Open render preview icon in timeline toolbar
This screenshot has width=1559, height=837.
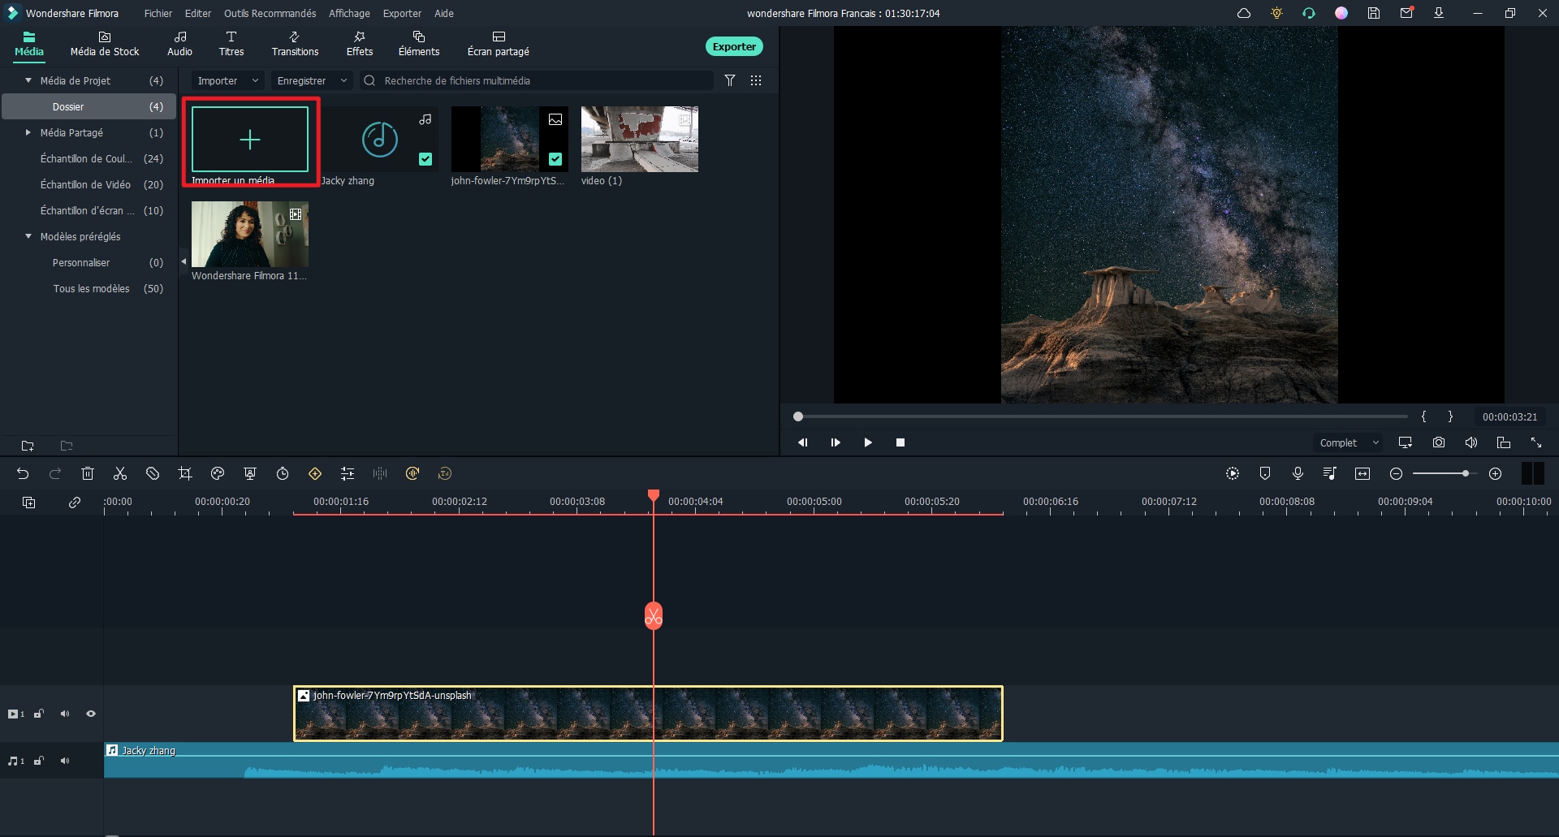[1233, 473]
